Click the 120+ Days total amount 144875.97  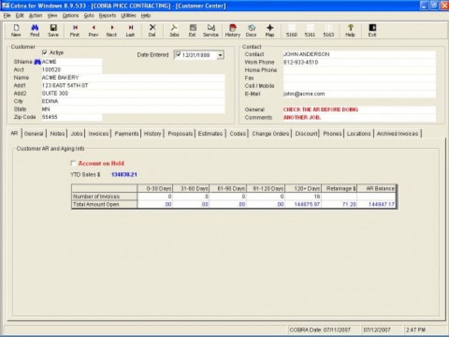[x=304, y=205]
